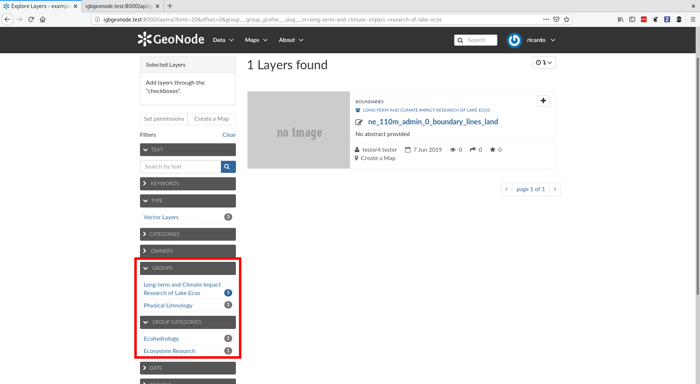Screen dimensions: 700x384
Task: Click the browser back arrow
Action: pyautogui.click(x=7, y=19)
